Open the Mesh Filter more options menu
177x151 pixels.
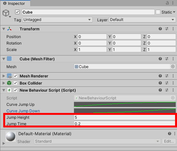173,59
